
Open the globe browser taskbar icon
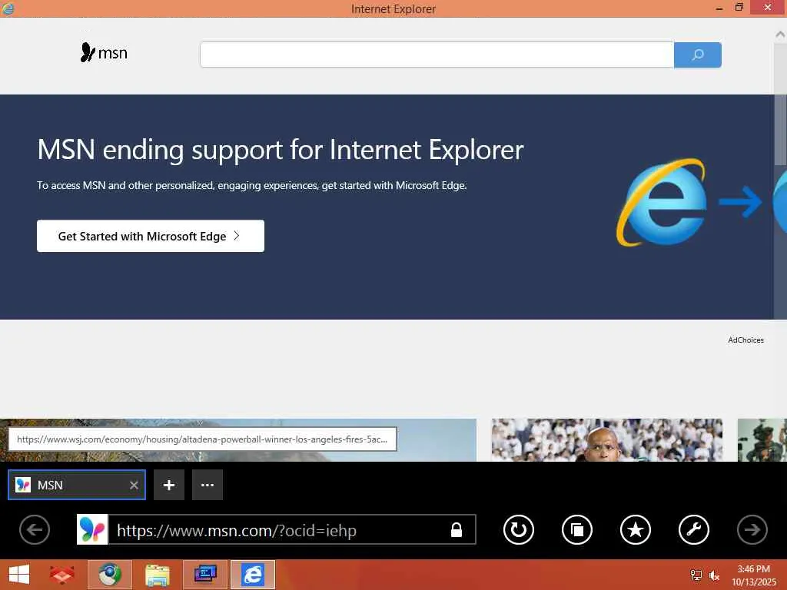click(109, 575)
